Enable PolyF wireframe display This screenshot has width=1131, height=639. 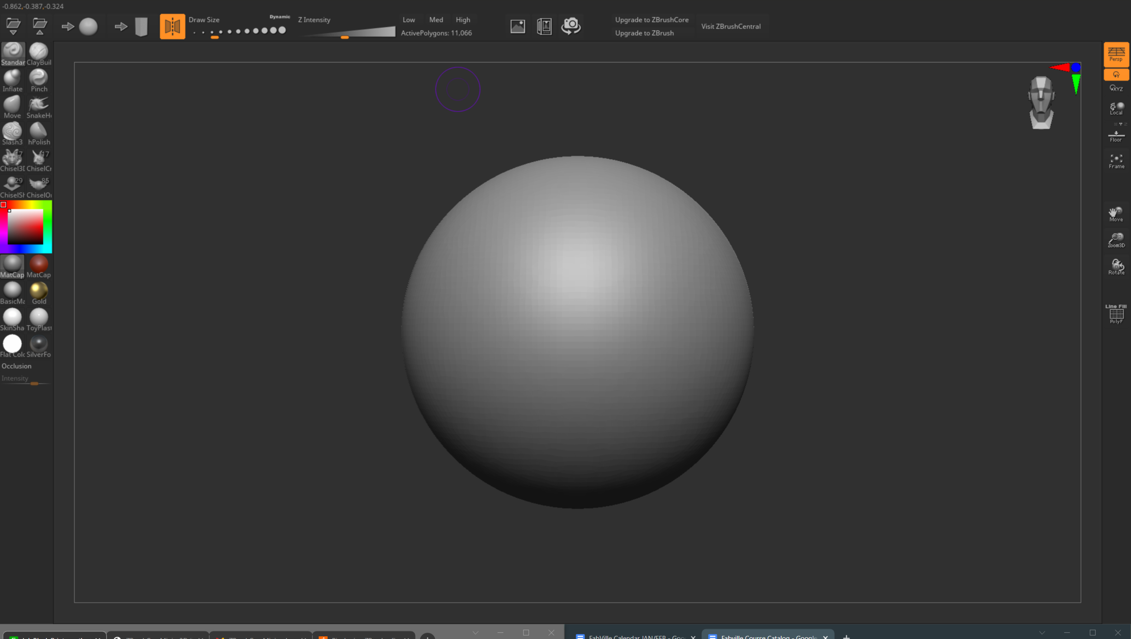click(1116, 314)
